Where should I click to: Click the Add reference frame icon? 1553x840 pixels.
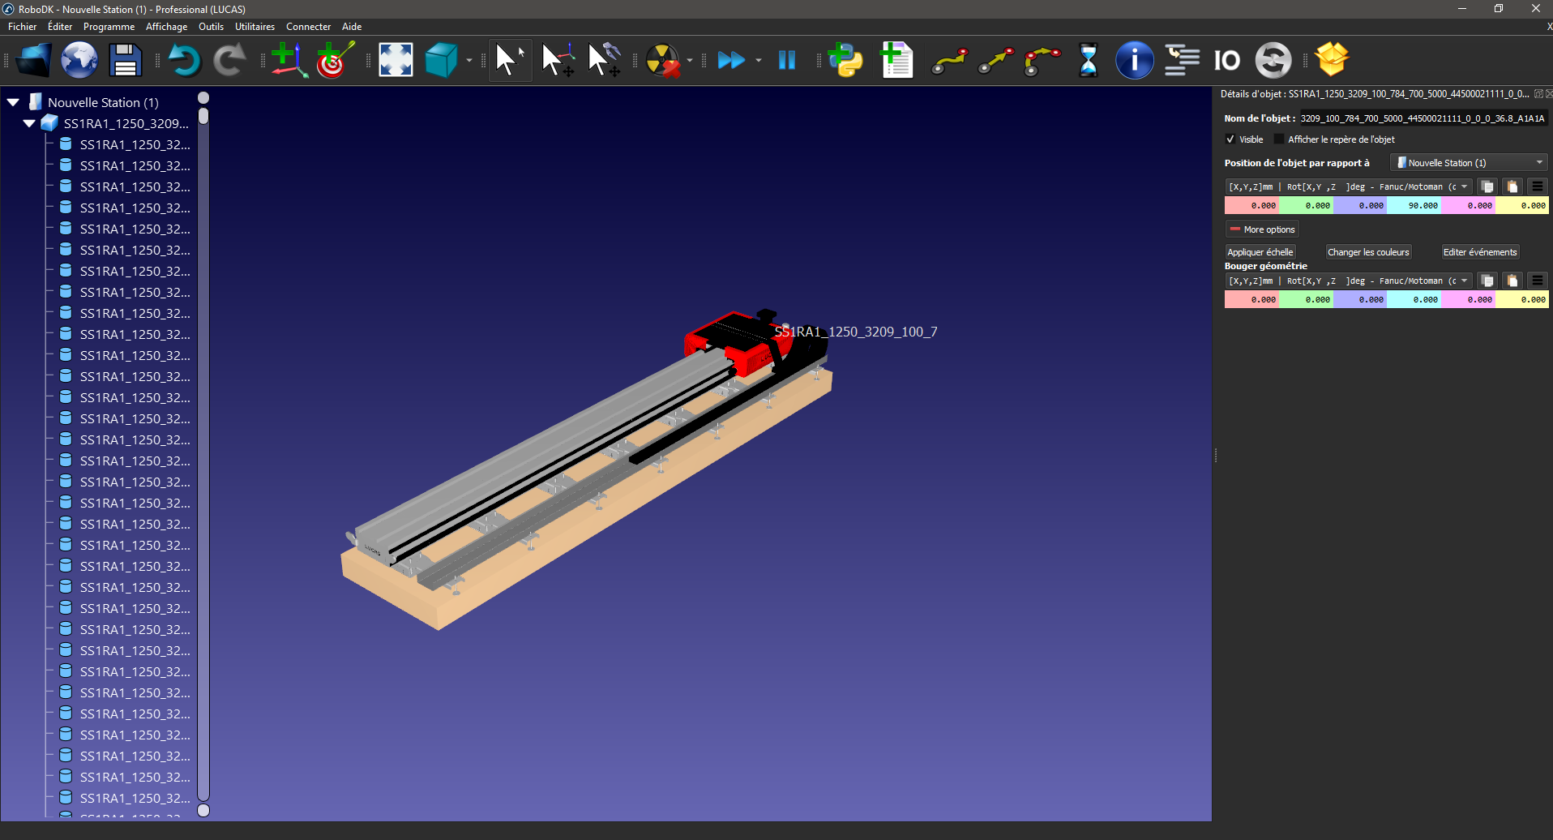click(x=289, y=60)
